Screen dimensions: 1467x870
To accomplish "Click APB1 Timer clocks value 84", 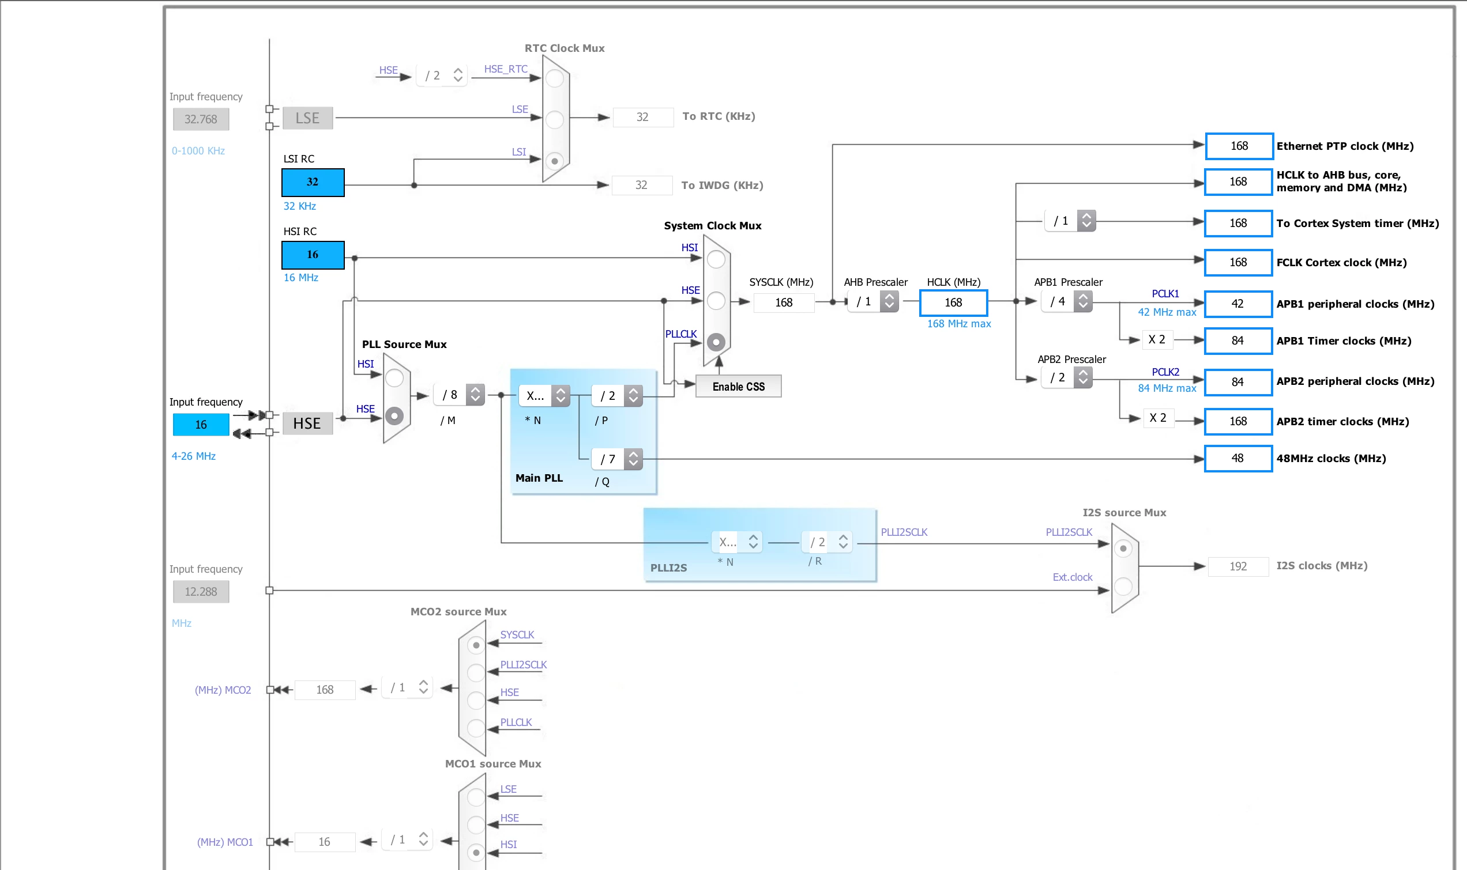I will (1239, 341).
